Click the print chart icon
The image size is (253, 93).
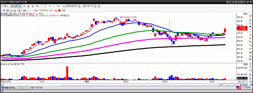click(14, 10)
